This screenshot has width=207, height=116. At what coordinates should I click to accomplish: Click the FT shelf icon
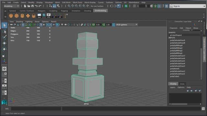(x=54, y=16)
